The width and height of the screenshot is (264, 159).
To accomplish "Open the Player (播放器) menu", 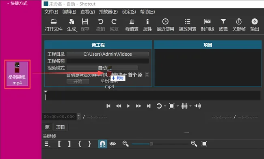I will pos(108,12).
